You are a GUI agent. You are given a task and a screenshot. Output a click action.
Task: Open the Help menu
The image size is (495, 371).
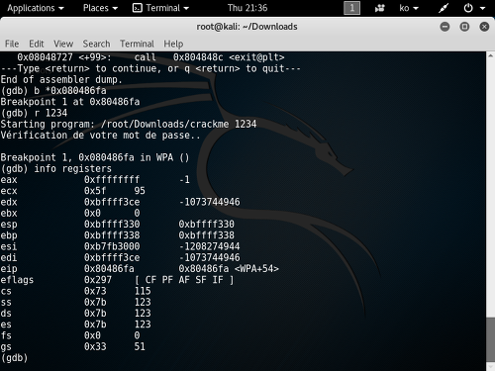click(173, 44)
